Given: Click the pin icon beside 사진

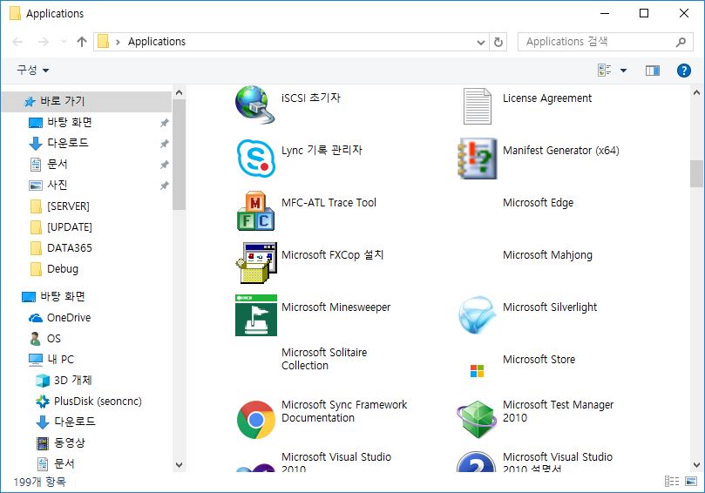Looking at the screenshot, I should (x=164, y=186).
